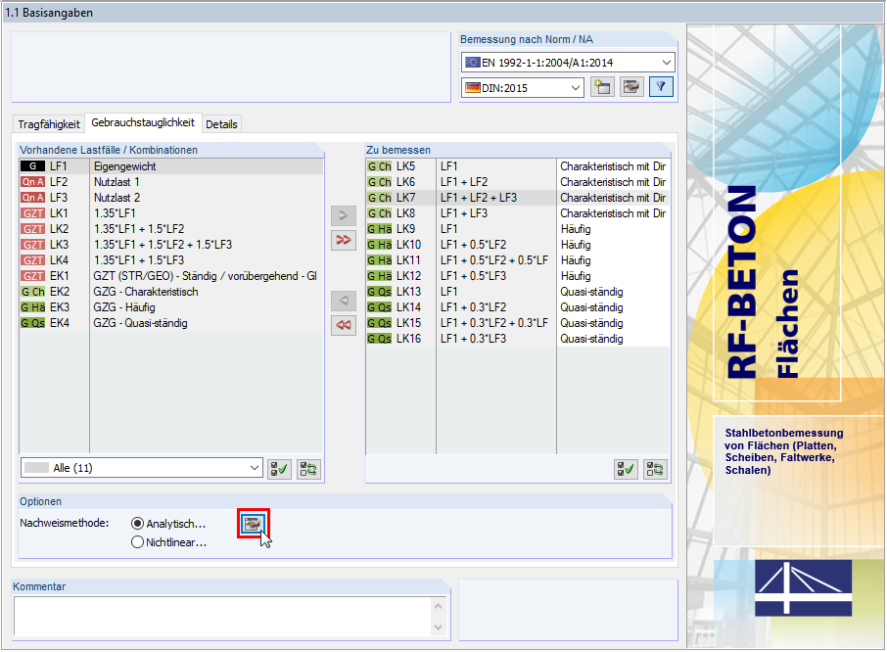This screenshot has height=652, width=887.
Task: Open the EN 1992-1-1 norm dropdown
Action: [x=666, y=61]
